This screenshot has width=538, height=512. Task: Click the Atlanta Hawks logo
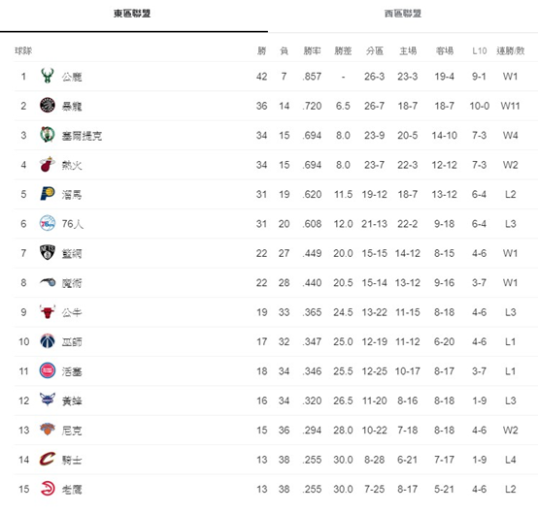coord(48,489)
